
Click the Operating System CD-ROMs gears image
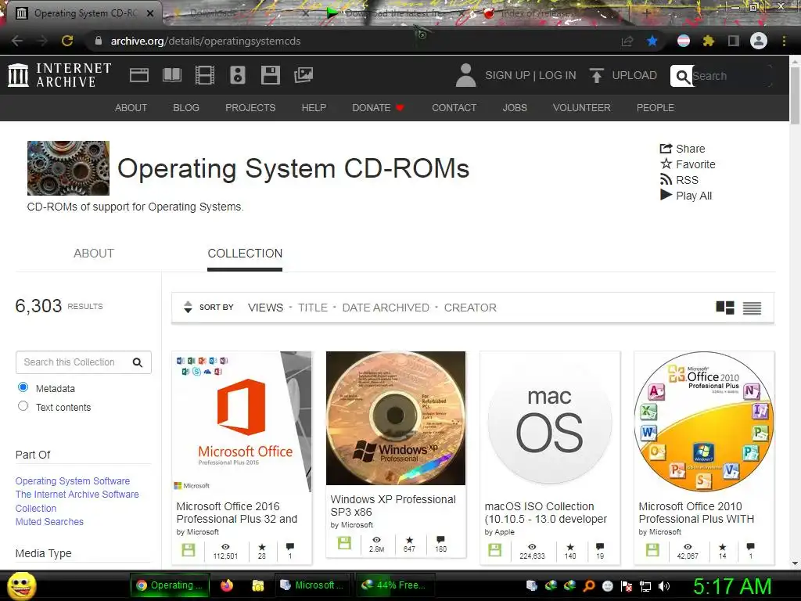(69, 168)
